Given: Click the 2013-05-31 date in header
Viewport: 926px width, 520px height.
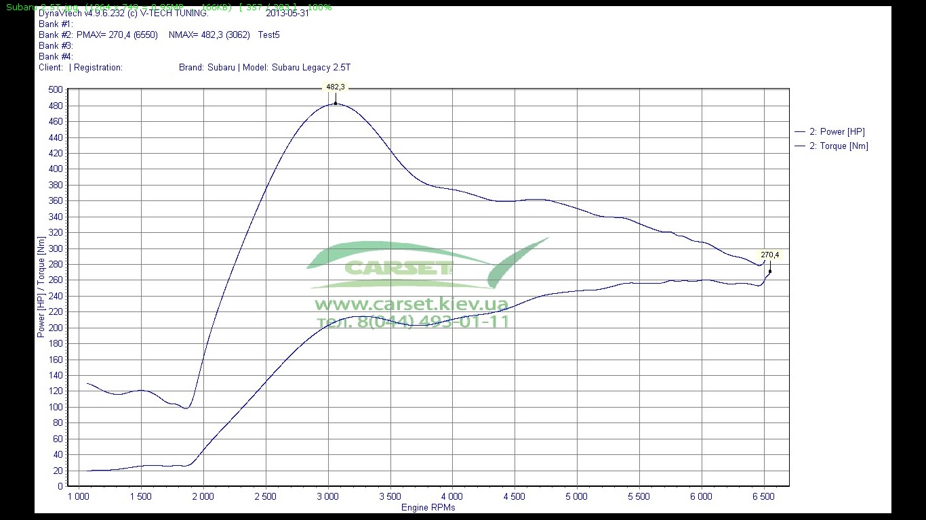Looking at the screenshot, I should [287, 13].
